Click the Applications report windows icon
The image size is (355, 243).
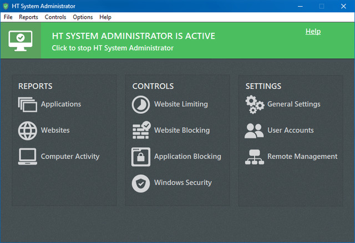pos(27,104)
